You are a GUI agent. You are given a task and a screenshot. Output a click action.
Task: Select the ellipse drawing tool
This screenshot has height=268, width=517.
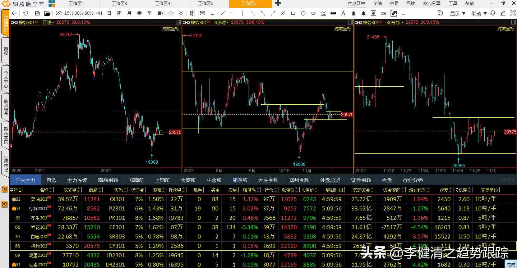[313, 13]
